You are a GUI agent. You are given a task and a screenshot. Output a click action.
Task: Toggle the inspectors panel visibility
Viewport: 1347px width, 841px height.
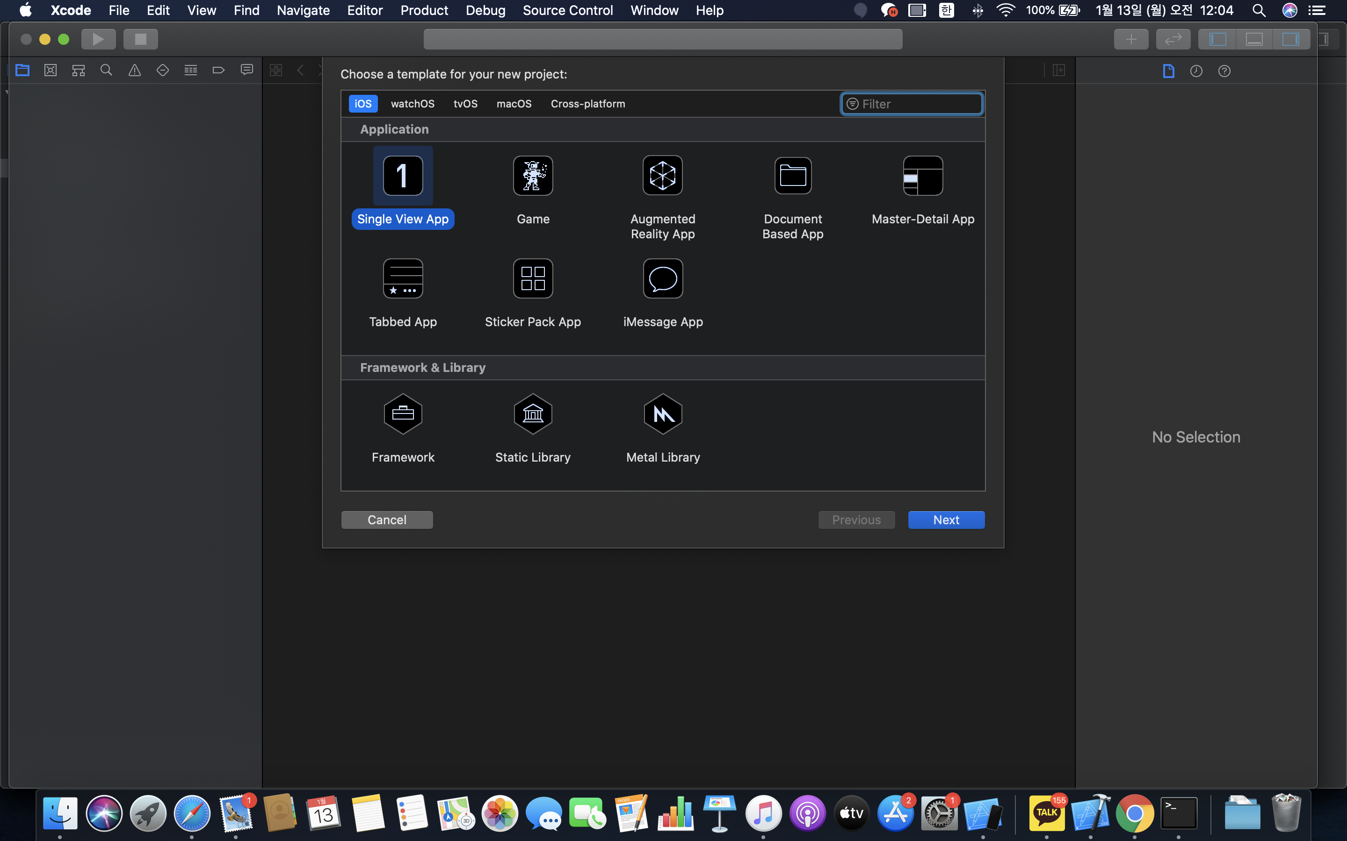(1290, 40)
